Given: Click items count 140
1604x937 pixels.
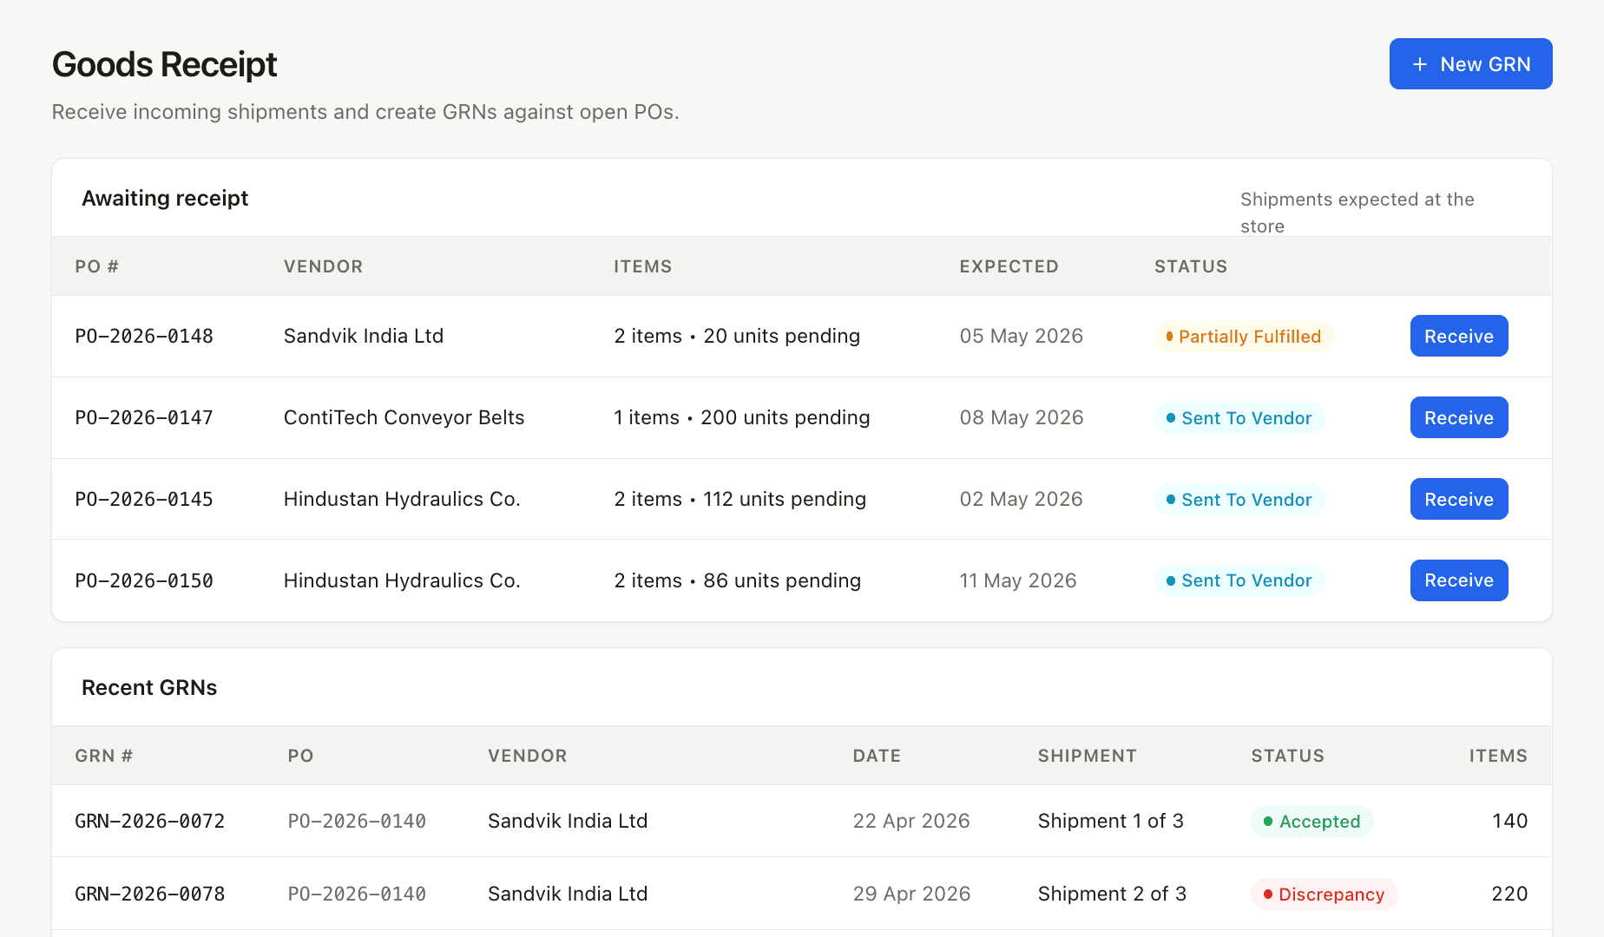Looking at the screenshot, I should tap(1509, 821).
